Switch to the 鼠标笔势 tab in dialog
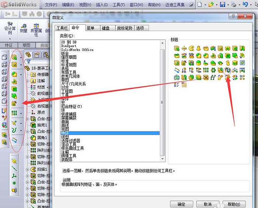 (125, 28)
